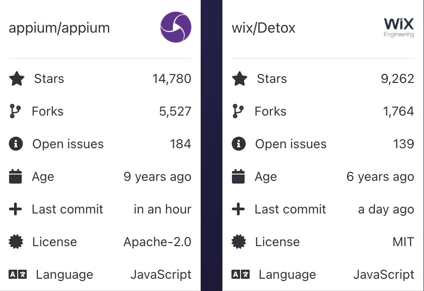The height and width of the screenshot is (291, 424).
Task: Click the Open issues label in appium card
Action: coord(68,144)
